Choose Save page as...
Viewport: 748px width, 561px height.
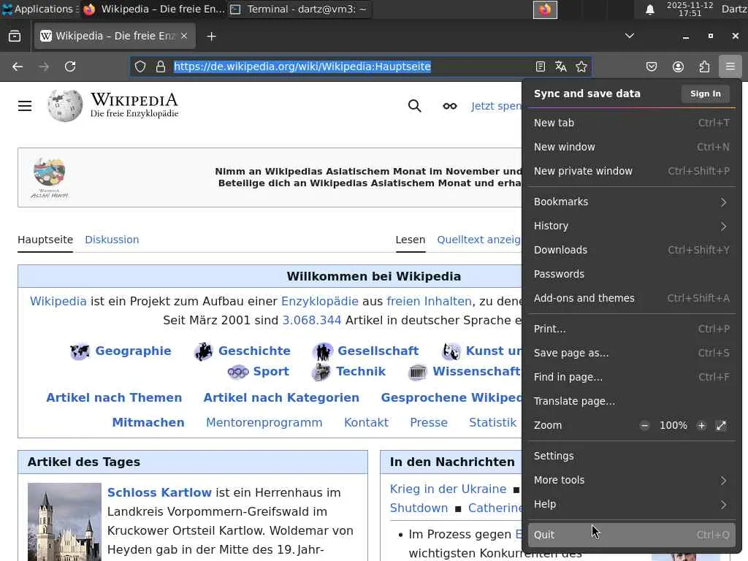coord(632,353)
